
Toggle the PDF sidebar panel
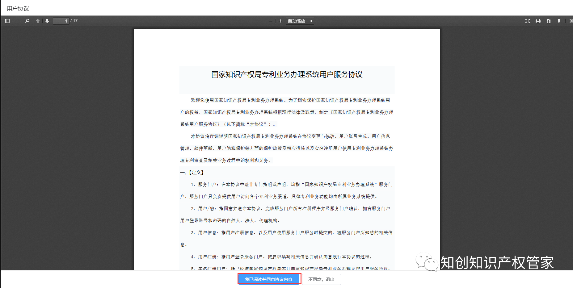pyautogui.click(x=8, y=21)
